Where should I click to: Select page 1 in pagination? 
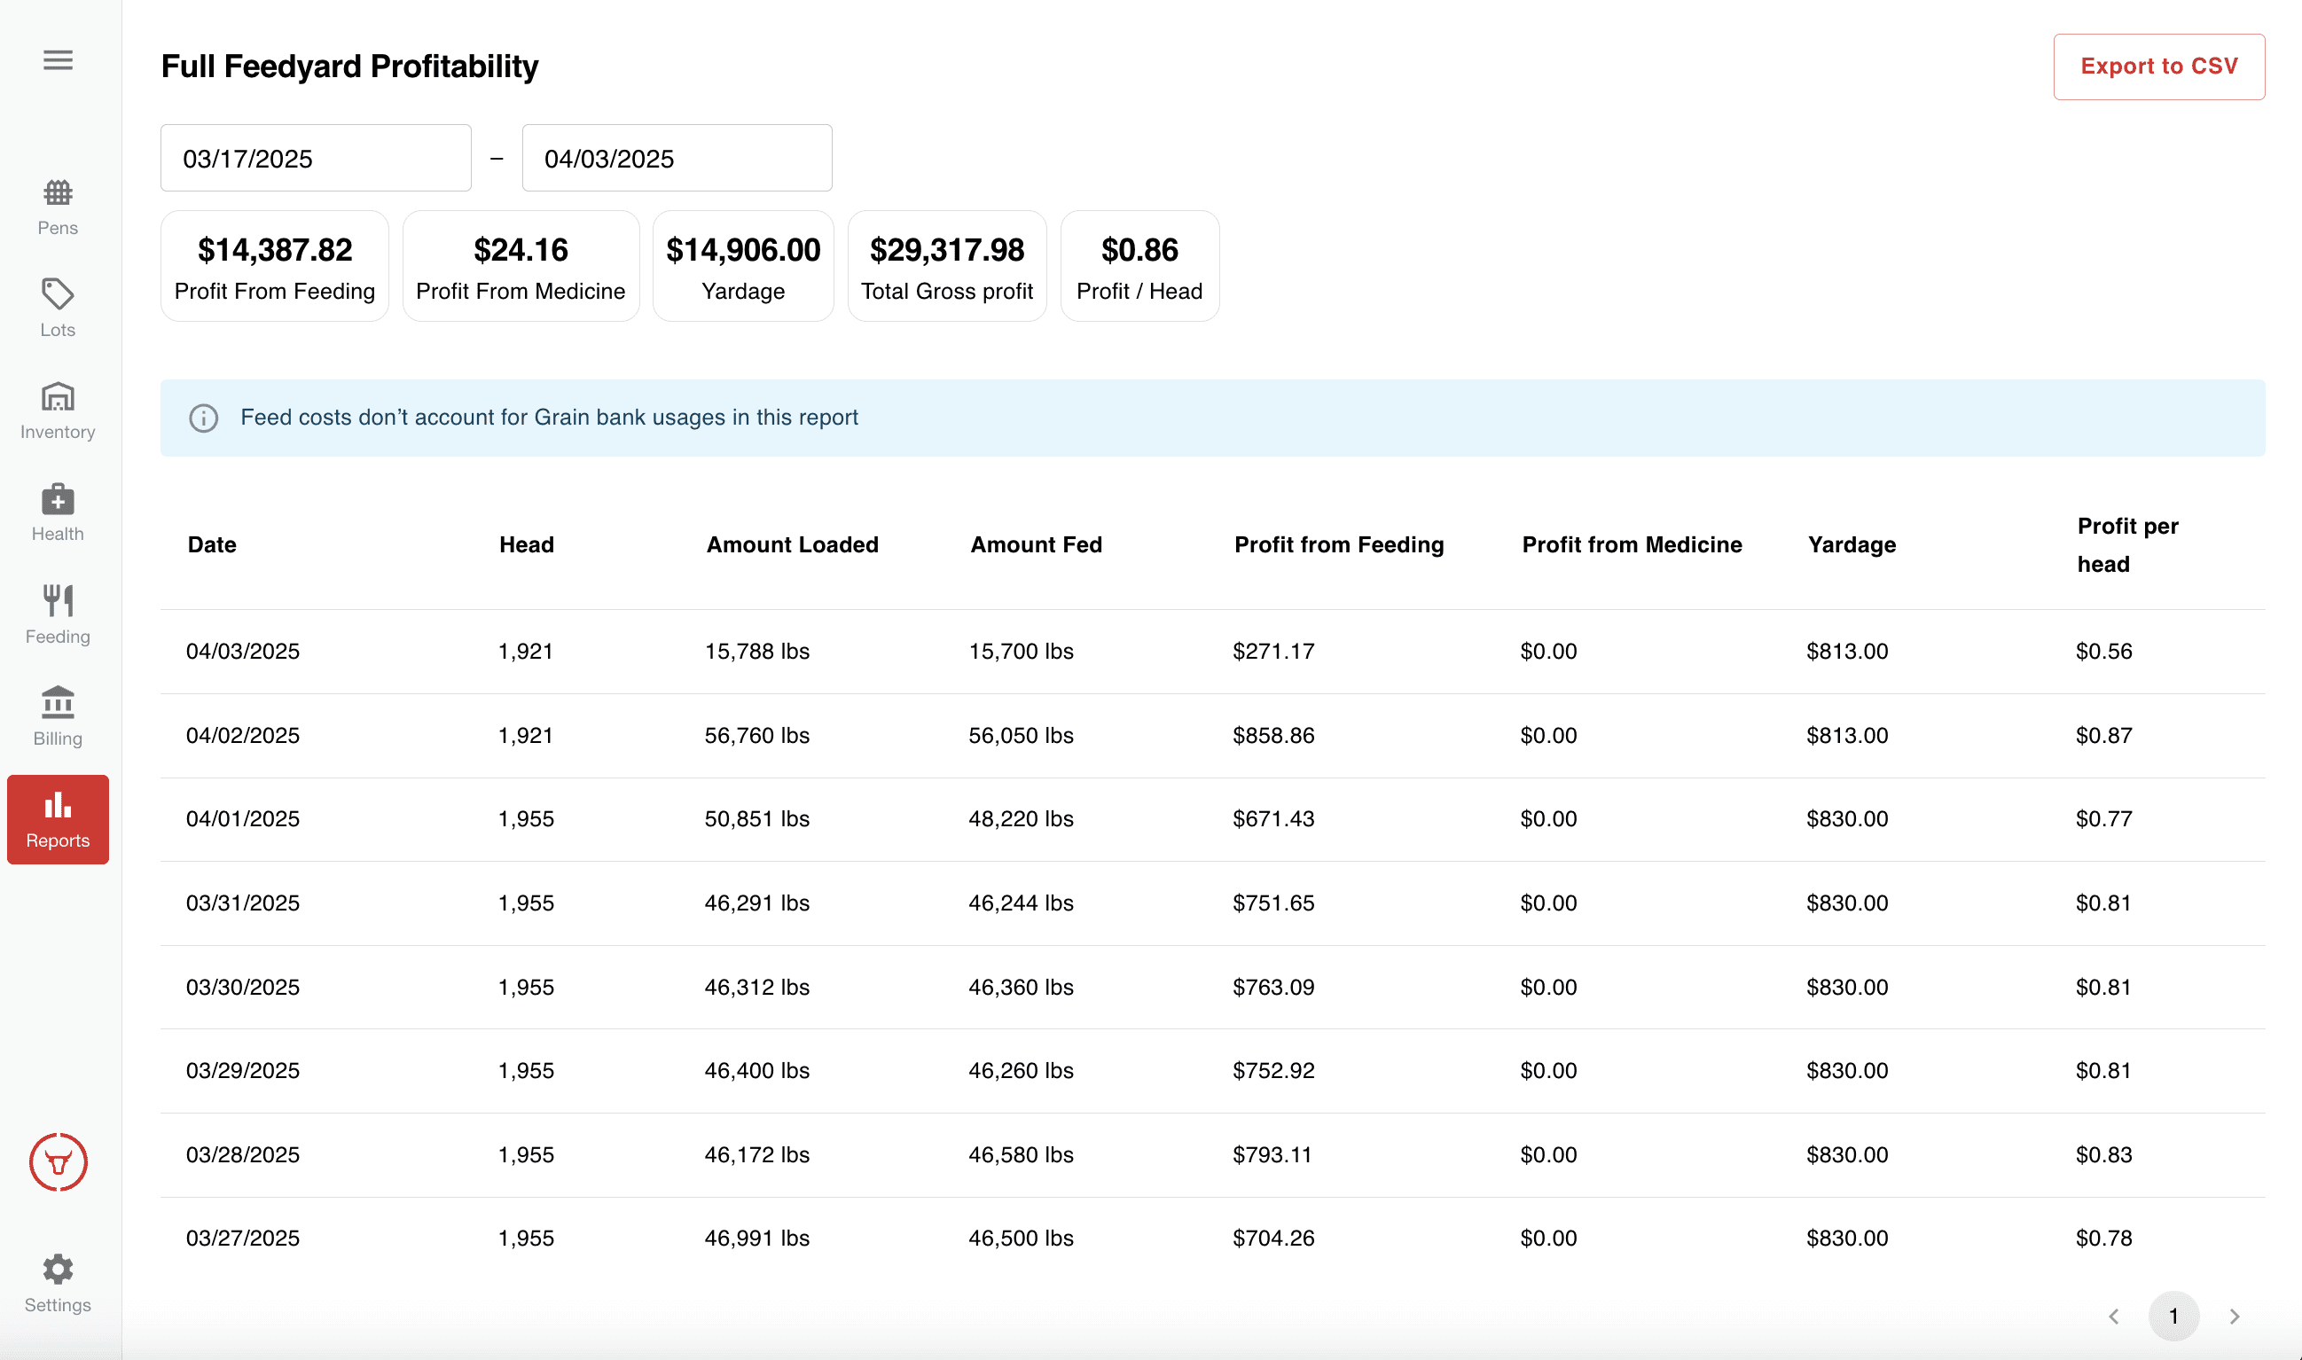click(x=2173, y=1316)
